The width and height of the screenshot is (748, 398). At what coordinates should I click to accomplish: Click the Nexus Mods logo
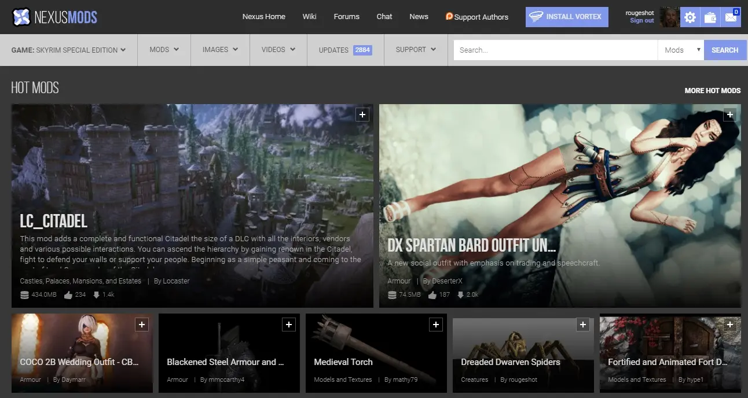click(54, 17)
